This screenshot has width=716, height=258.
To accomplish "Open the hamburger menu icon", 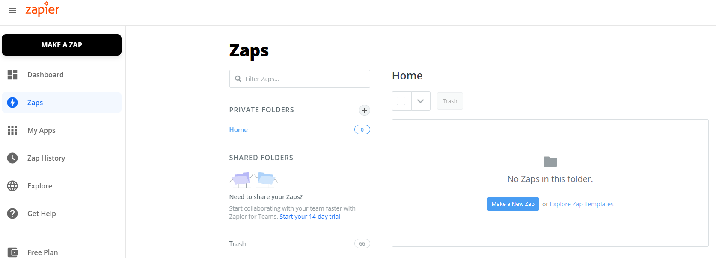I will point(12,10).
